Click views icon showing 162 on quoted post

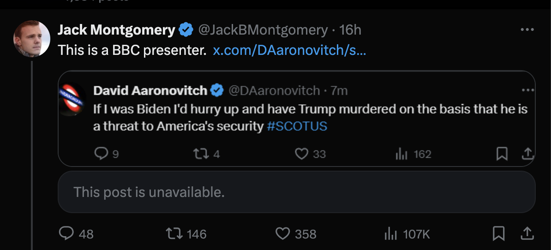tap(401, 154)
